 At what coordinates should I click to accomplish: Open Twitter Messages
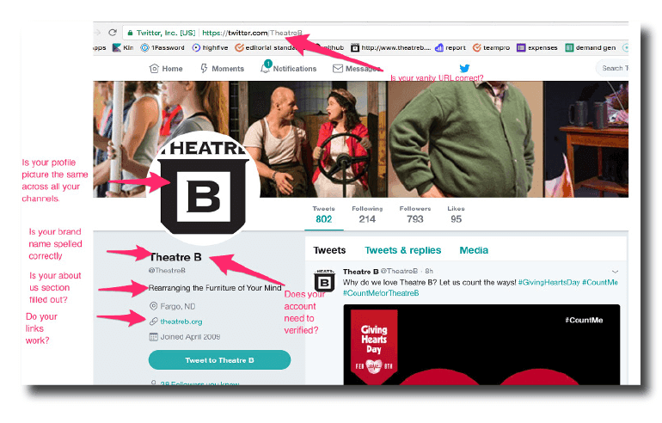[357, 69]
